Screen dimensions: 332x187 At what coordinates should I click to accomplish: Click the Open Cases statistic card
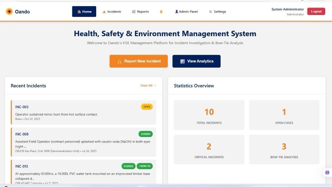coord(284,115)
